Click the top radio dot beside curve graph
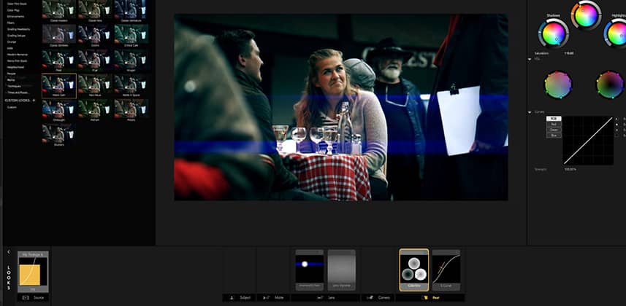 [x=616, y=119]
